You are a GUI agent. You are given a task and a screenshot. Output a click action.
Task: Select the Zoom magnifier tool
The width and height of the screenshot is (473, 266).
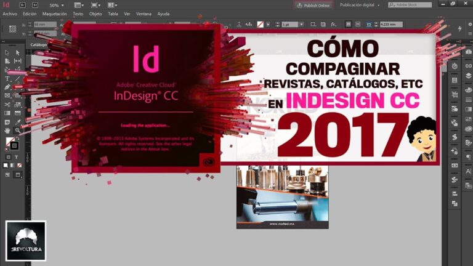(x=17, y=131)
